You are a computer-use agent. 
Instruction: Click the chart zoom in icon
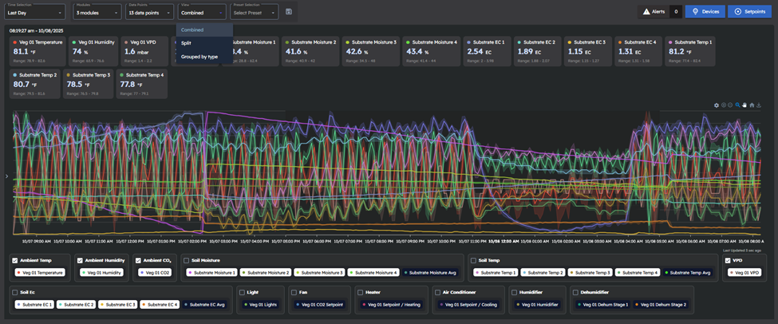(724, 105)
